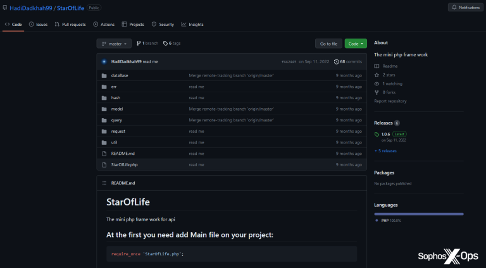This screenshot has height=268, width=486.
Task: Open the README.md table of contents icon
Action: pos(104,183)
